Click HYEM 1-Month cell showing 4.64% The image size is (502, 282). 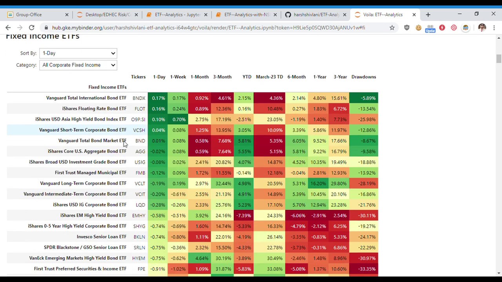[x=200, y=258]
